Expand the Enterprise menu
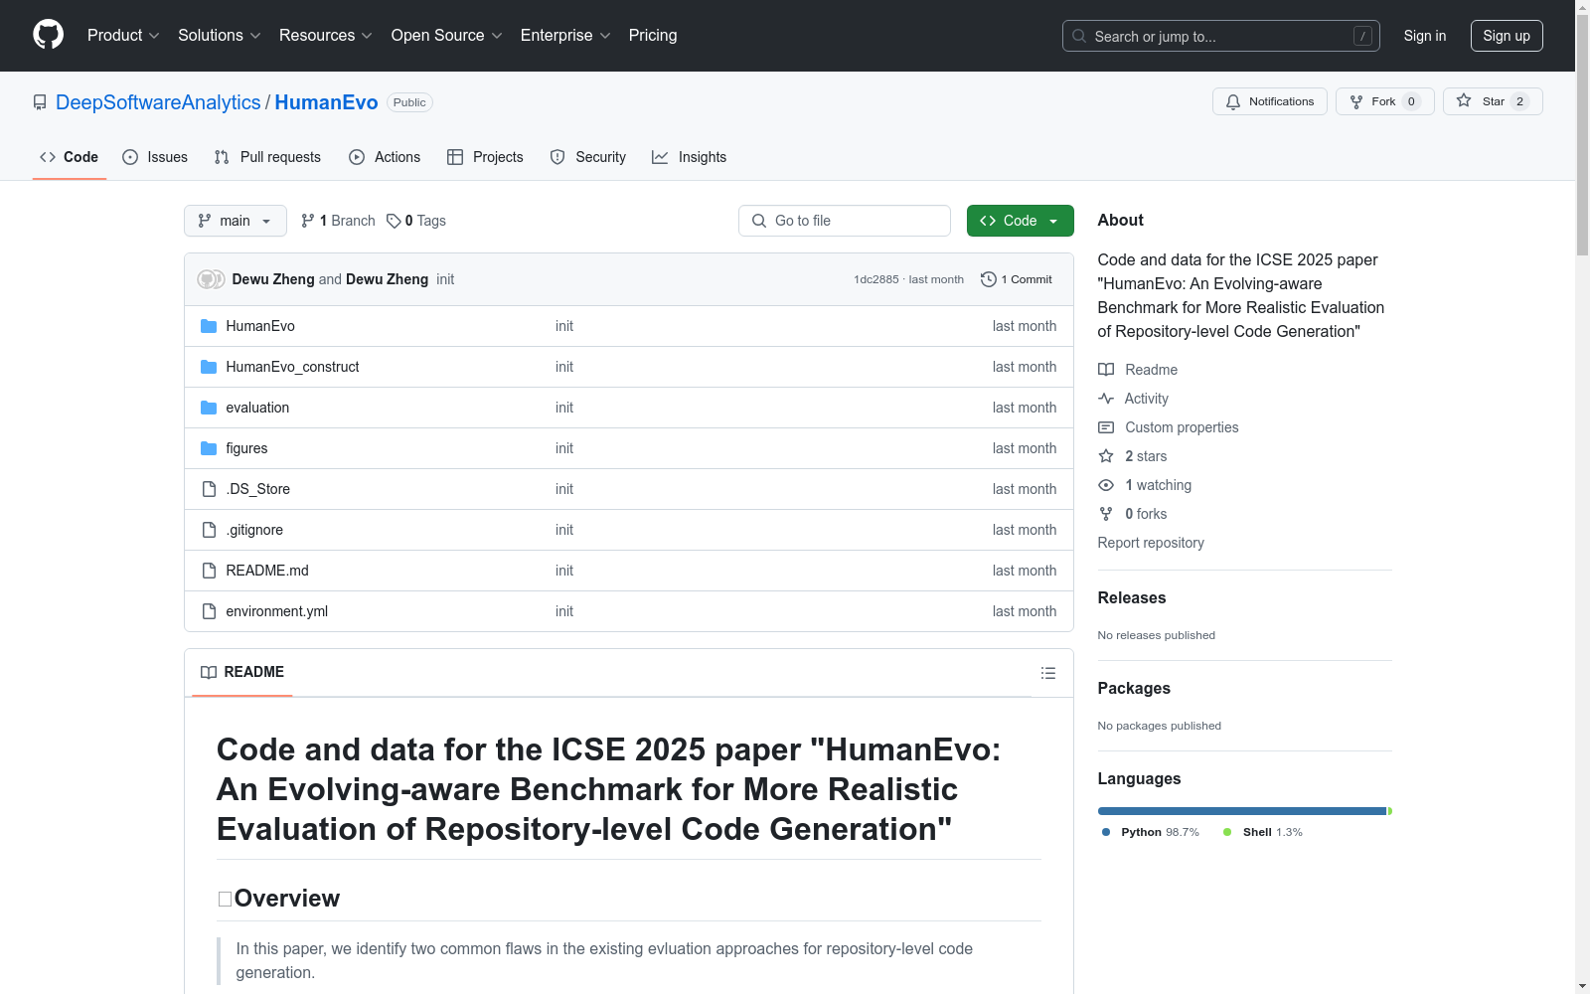 coord(565,36)
